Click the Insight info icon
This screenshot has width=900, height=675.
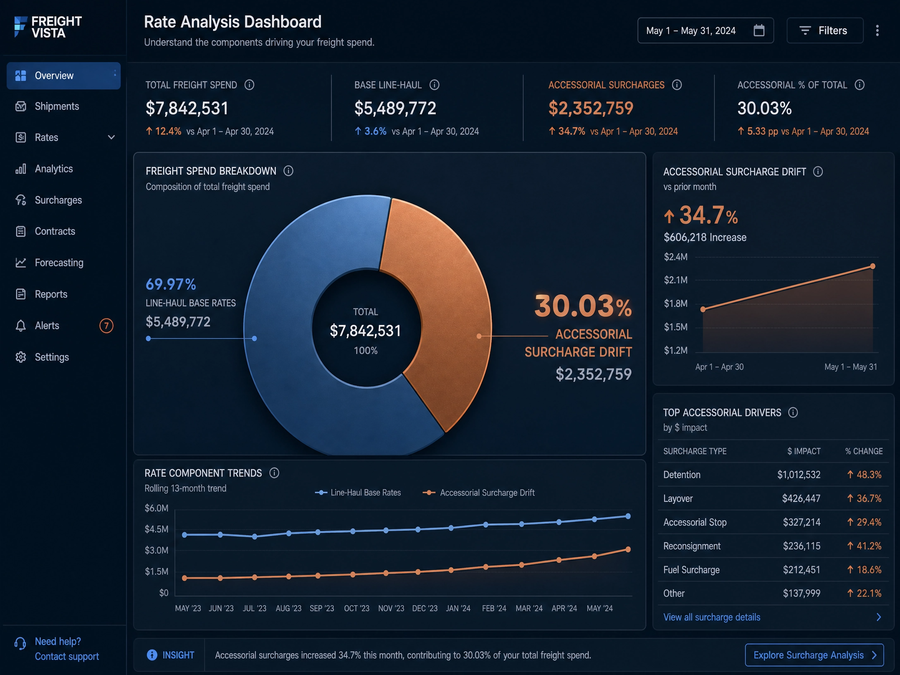(152, 655)
